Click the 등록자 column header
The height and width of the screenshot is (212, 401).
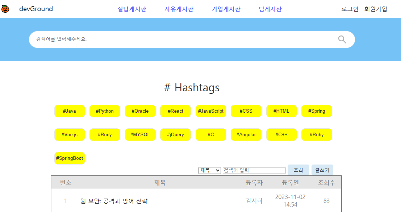pos(254,183)
